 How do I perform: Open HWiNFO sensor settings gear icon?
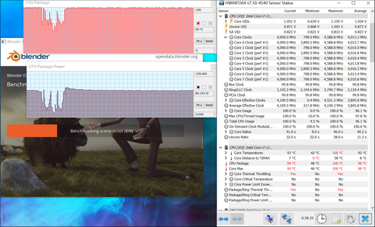coord(350,219)
